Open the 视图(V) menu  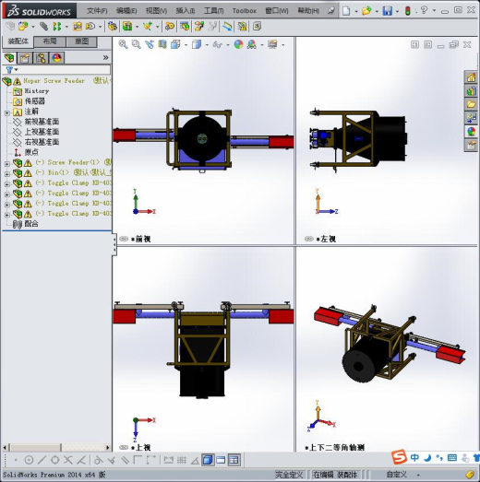(x=156, y=11)
